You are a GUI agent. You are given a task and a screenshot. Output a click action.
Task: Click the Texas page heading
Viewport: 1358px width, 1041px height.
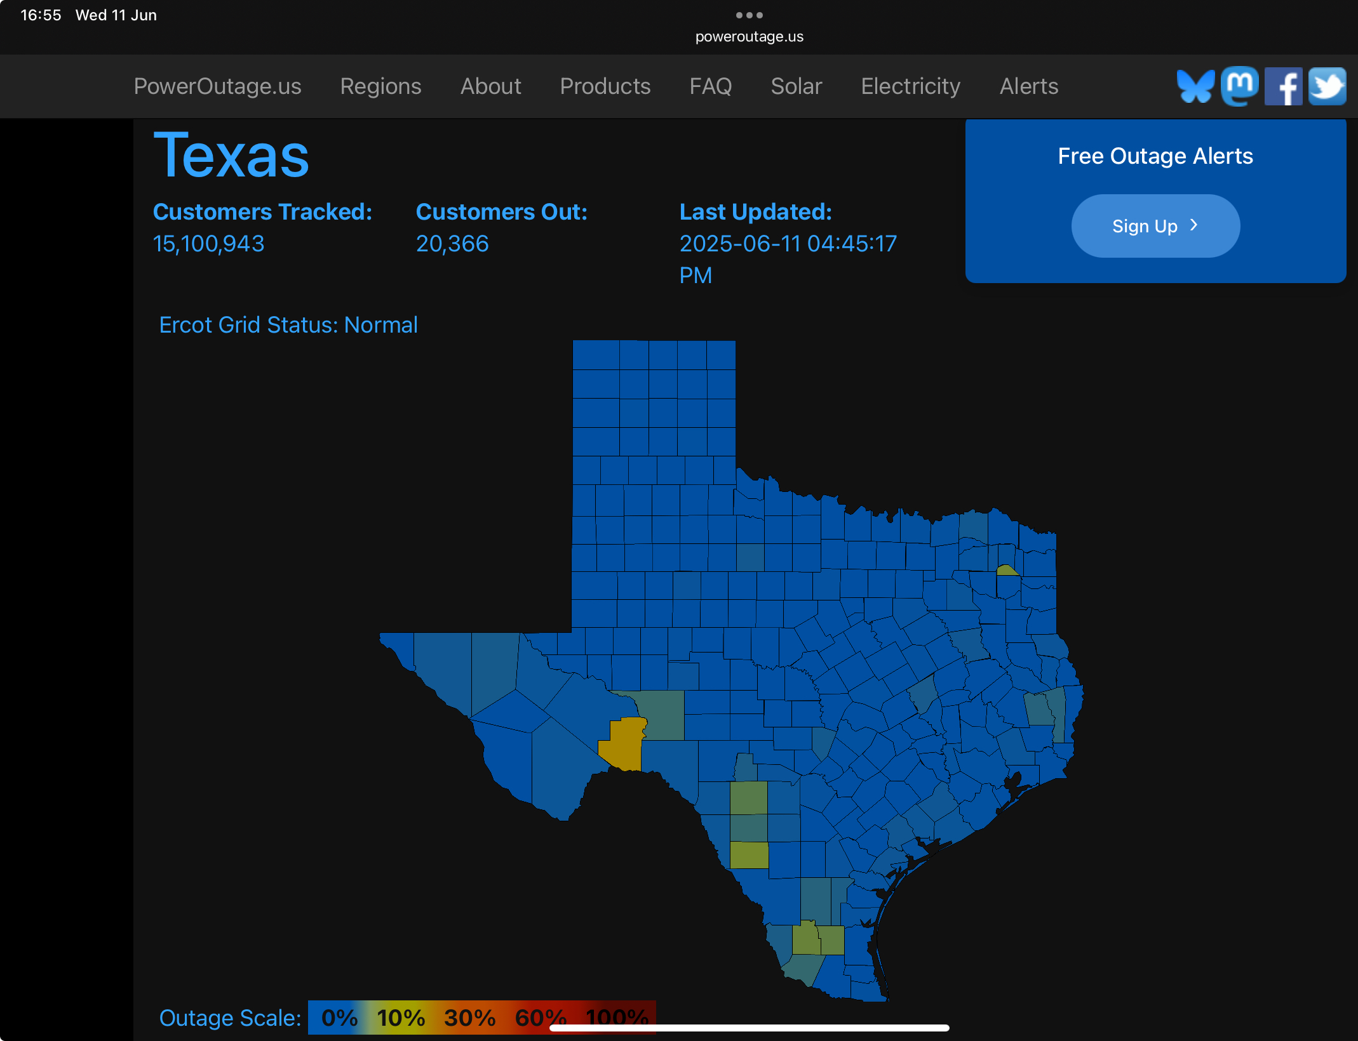click(231, 155)
